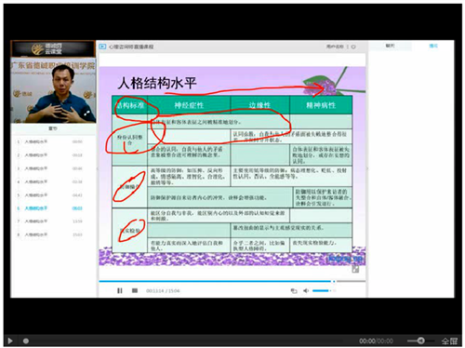Select chapter 5 人格结构水平
Viewport: 465px width, 348px height.
coord(49,195)
